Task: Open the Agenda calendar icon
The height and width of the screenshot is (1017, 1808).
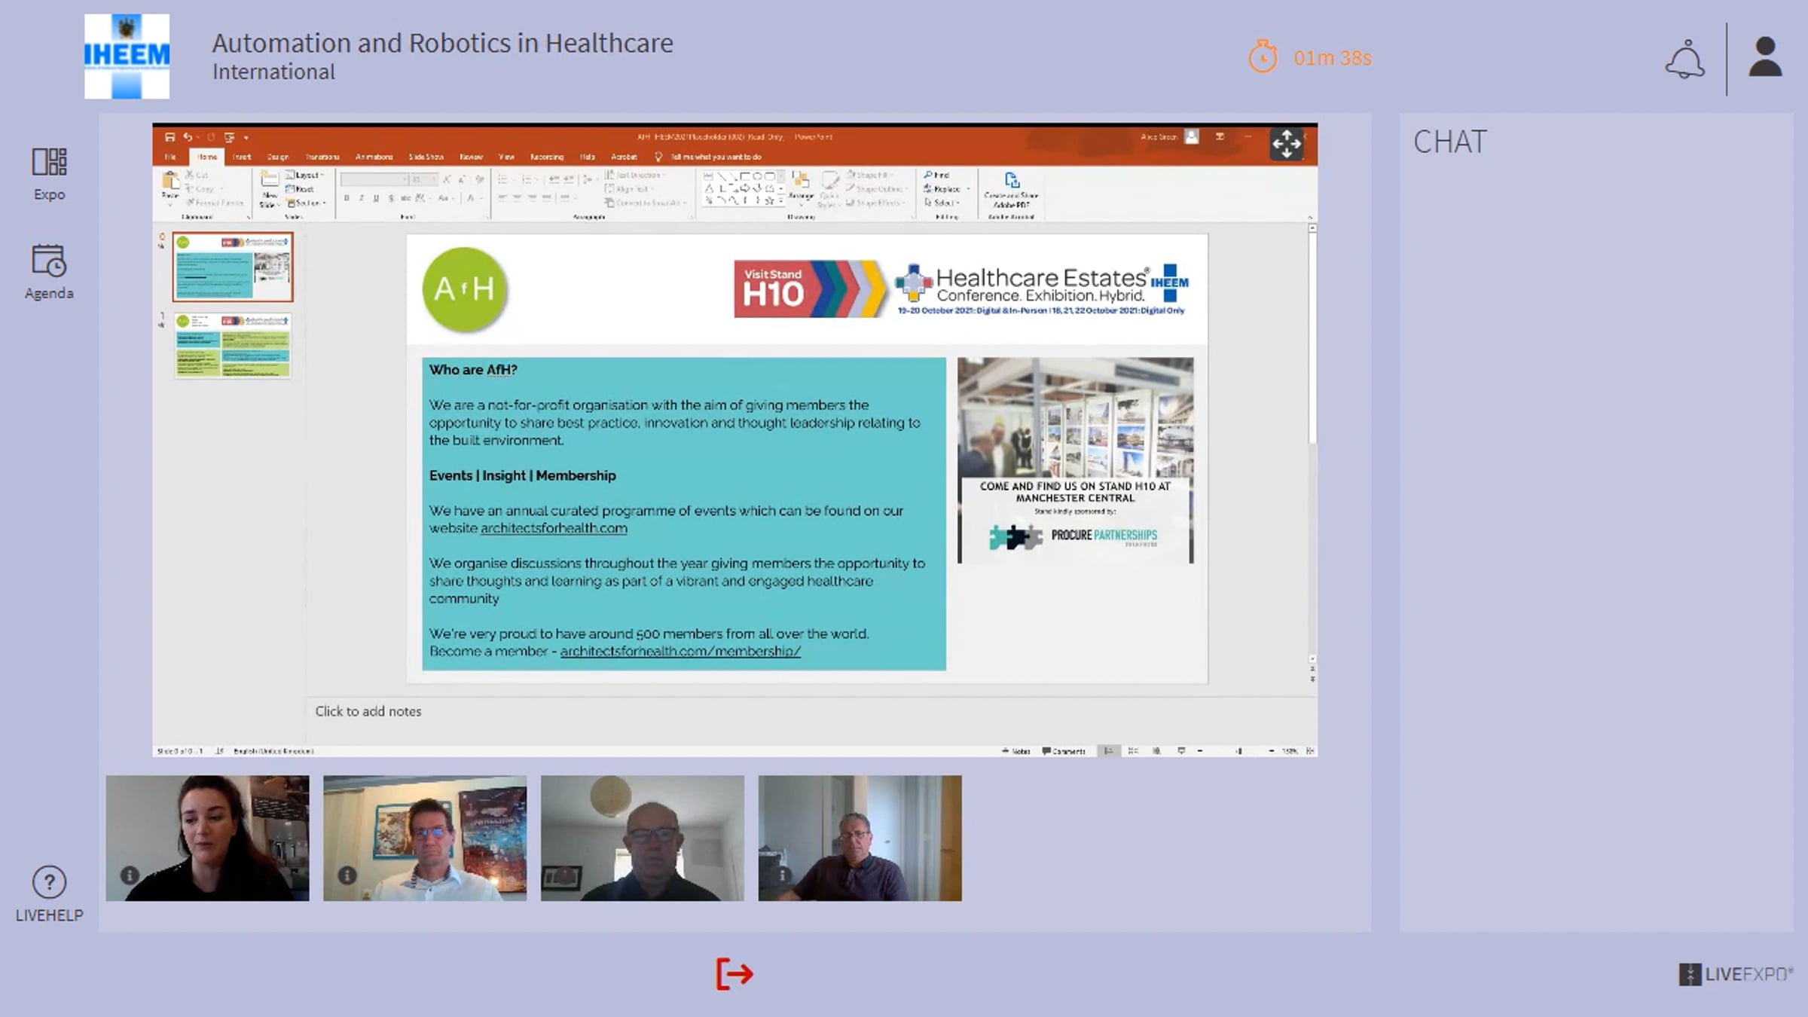Action: (49, 261)
